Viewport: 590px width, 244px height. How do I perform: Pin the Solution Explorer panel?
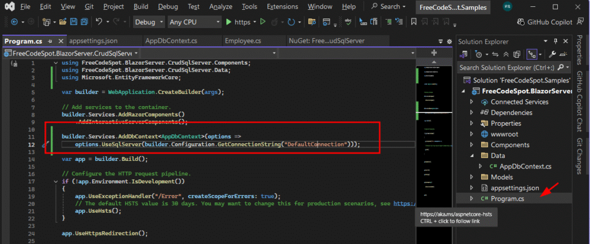click(x=556, y=42)
